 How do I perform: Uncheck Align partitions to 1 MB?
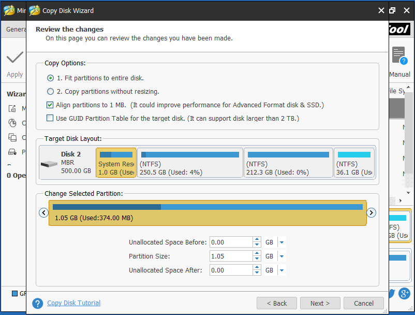tap(50, 105)
